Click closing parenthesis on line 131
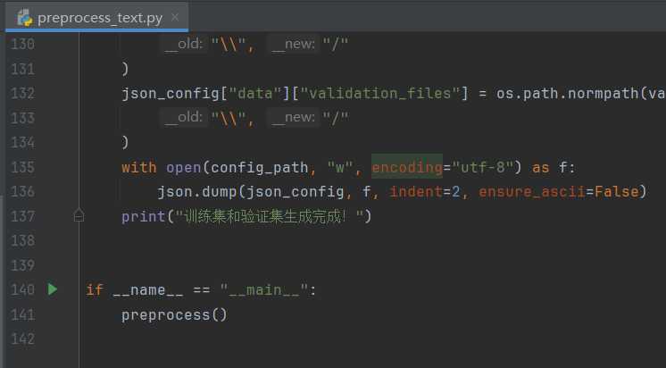Screen dimensions: 666x368 (125, 69)
